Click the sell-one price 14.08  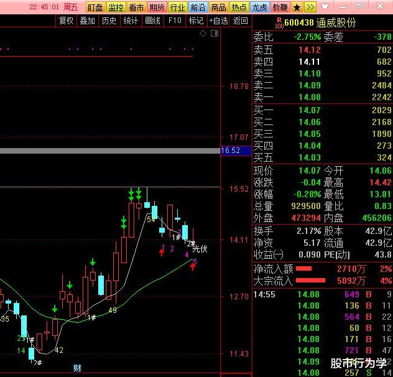tap(310, 97)
